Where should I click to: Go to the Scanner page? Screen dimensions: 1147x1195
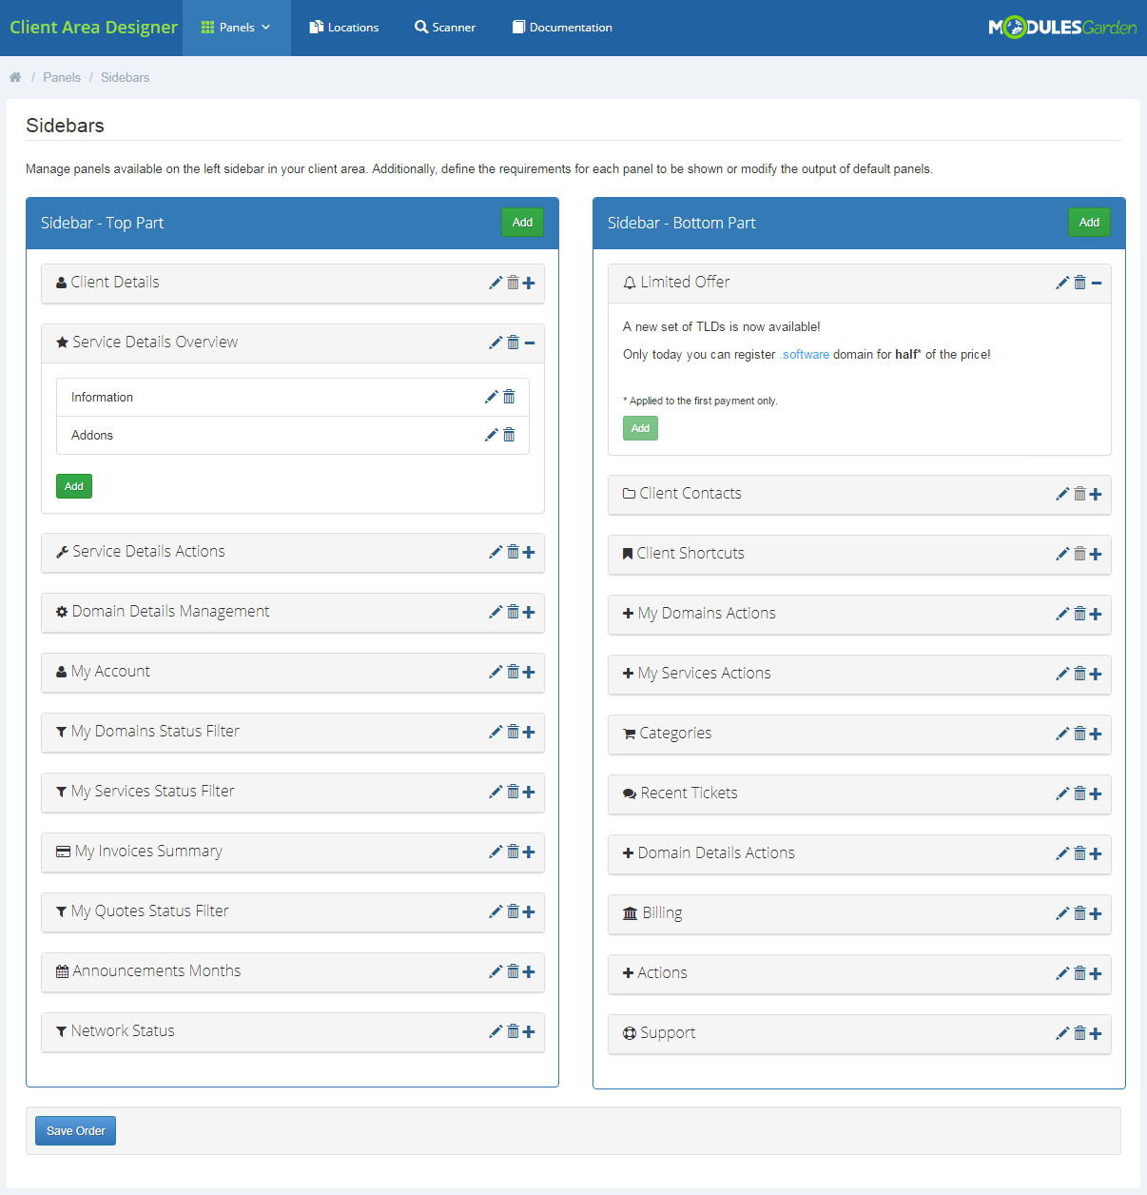point(445,28)
